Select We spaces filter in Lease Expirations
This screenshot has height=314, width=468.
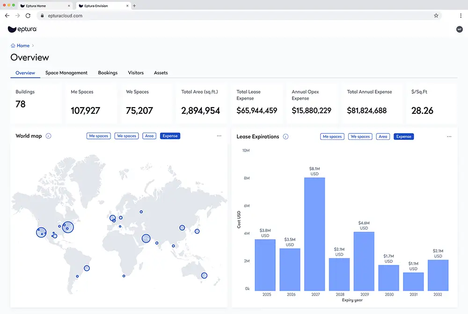pos(360,136)
